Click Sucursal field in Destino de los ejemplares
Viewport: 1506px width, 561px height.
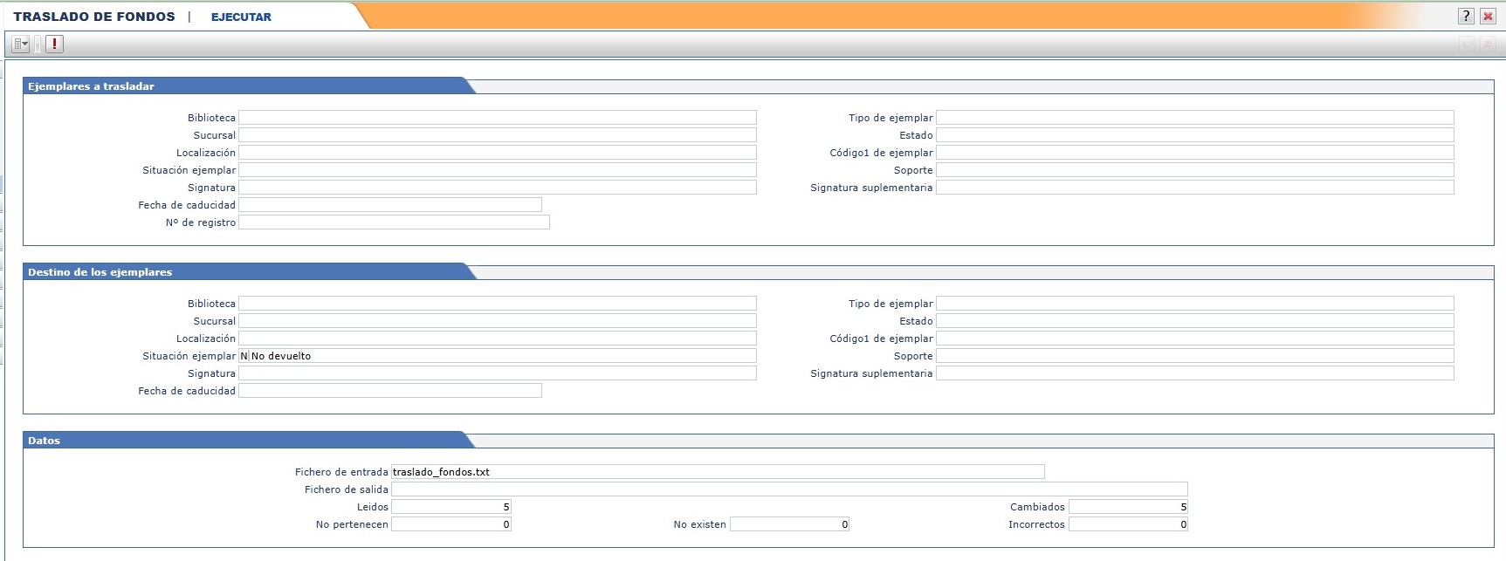pos(498,321)
